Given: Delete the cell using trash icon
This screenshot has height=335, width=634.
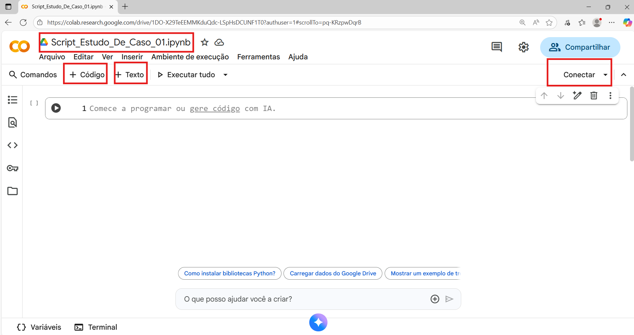Looking at the screenshot, I should click(x=594, y=96).
